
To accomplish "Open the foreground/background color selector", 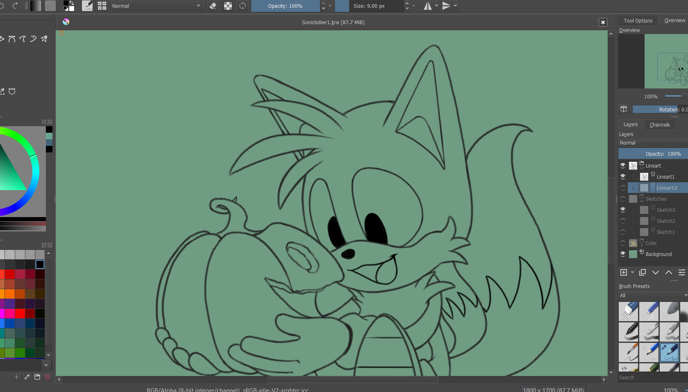I will pos(69,6).
